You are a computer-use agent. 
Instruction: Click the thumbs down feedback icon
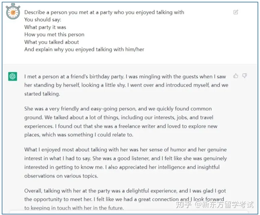click(x=244, y=76)
